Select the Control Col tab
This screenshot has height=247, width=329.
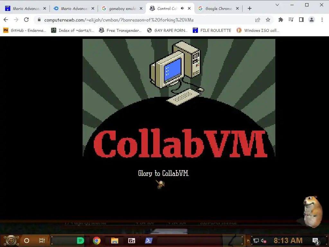[x=167, y=8]
